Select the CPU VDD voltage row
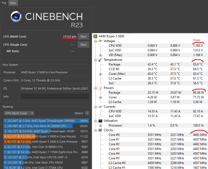The width and height of the screenshot is (208, 169). (x=158, y=46)
